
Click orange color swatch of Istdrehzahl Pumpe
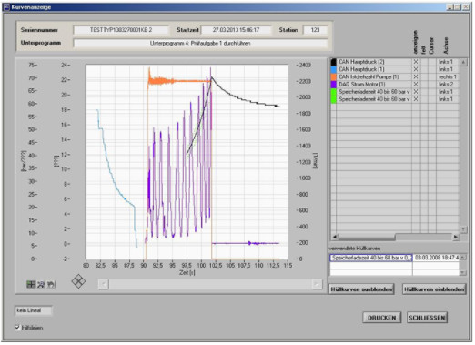[333, 76]
